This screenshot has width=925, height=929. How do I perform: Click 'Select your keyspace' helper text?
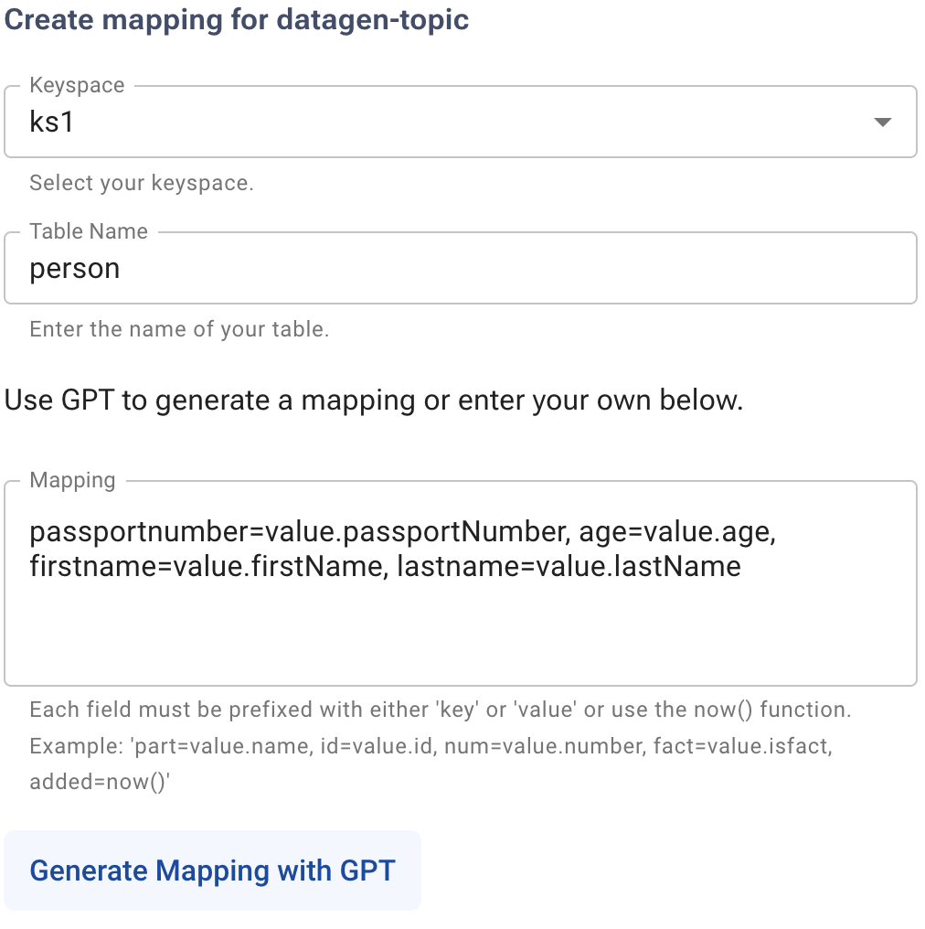point(141,183)
